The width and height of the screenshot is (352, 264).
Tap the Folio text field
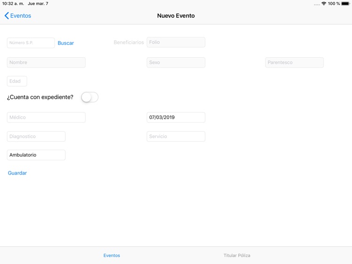(176, 42)
